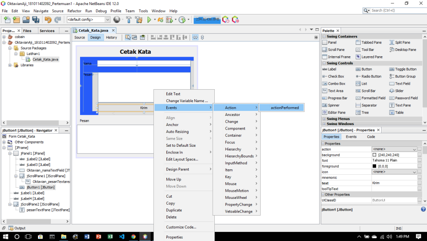Open the Refactor menu
427x241 pixels.
click(x=74, y=11)
